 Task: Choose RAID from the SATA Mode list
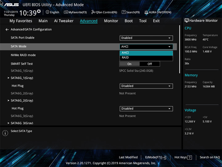pyautogui.click(x=146, y=58)
